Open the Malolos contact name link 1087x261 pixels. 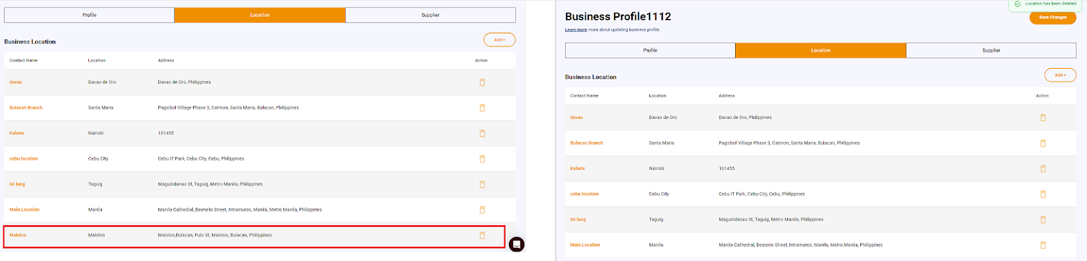[x=18, y=235]
